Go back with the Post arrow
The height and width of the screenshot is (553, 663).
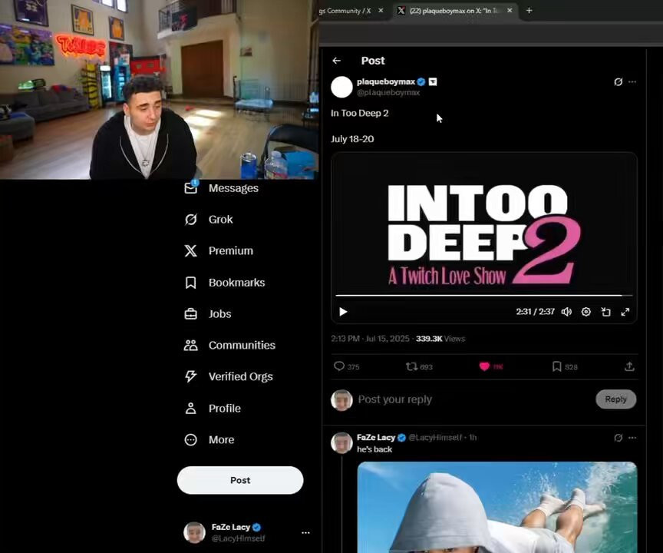tap(337, 61)
